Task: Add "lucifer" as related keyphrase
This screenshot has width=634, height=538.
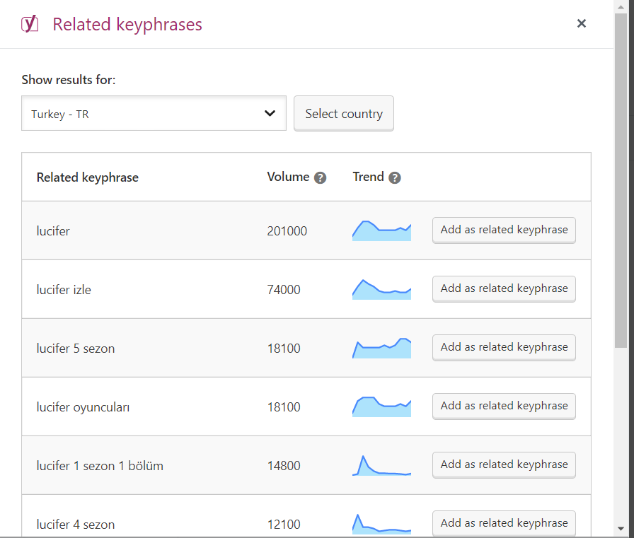Action: pos(504,230)
